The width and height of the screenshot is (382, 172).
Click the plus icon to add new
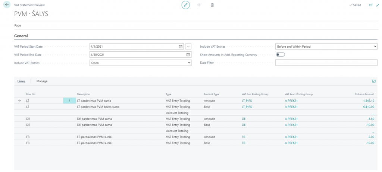(x=199, y=5)
